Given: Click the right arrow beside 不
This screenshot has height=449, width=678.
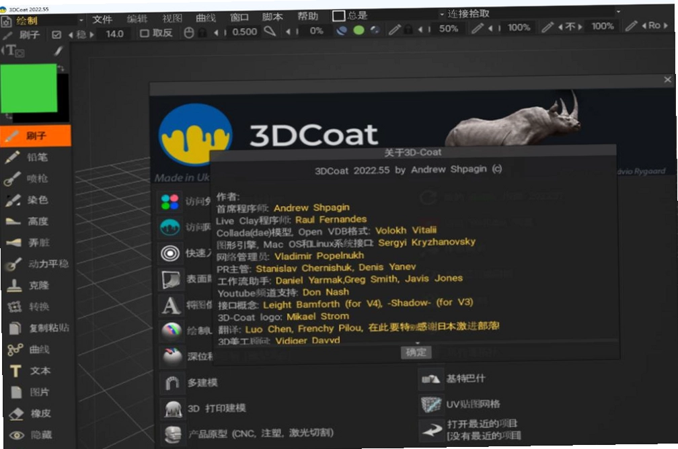Looking at the screenshot, I should [580, 27].
